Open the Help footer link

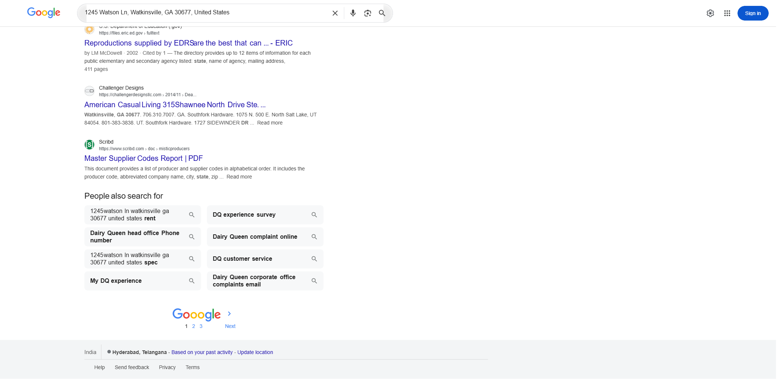coord(99,367)
